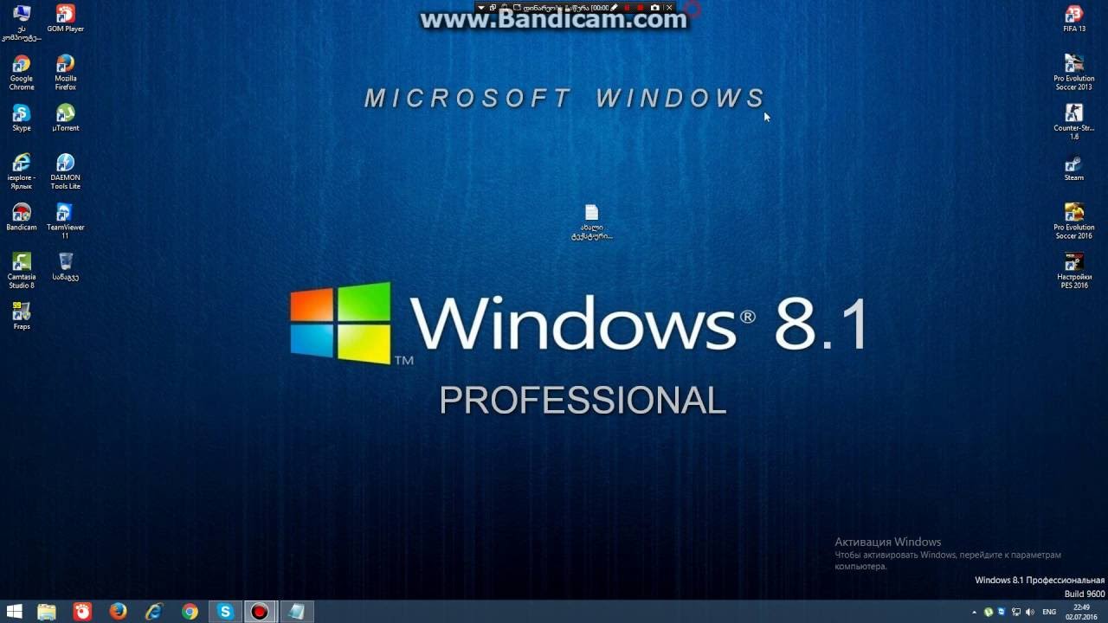Open File Explorer from the taskbar
This screenshot has width=1108, height=623.
tap(46, 612)
